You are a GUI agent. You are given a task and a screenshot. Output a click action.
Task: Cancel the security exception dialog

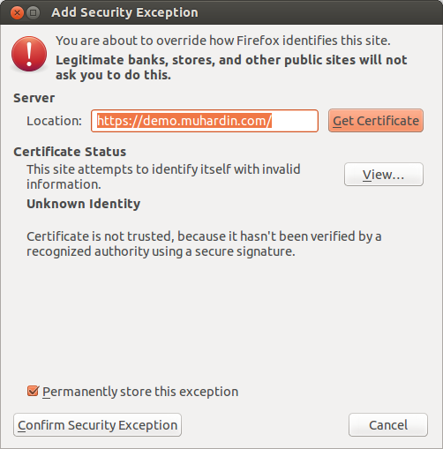pyautogui.click(x=388, y=425)
